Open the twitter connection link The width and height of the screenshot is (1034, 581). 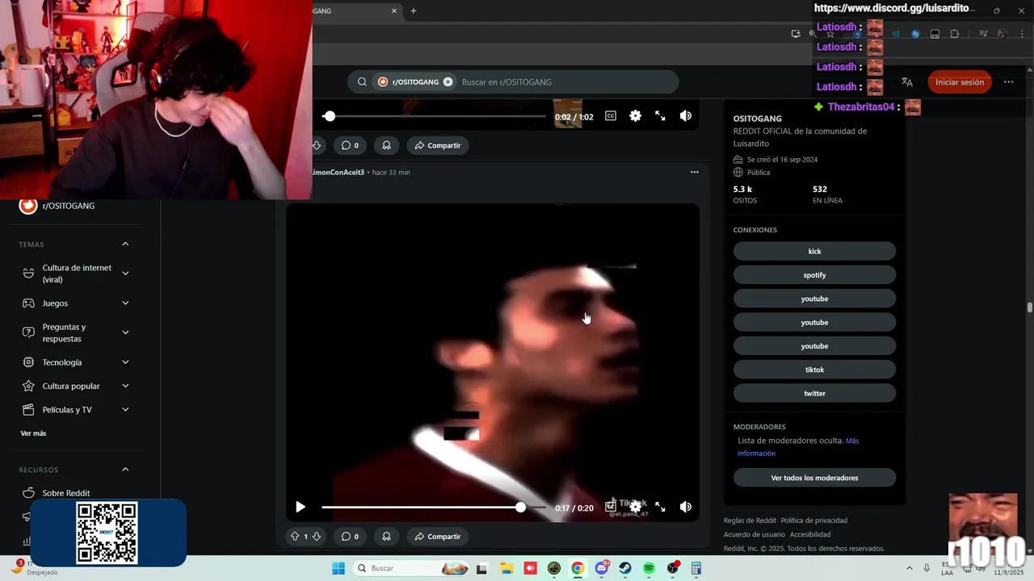tap(814, 393)
